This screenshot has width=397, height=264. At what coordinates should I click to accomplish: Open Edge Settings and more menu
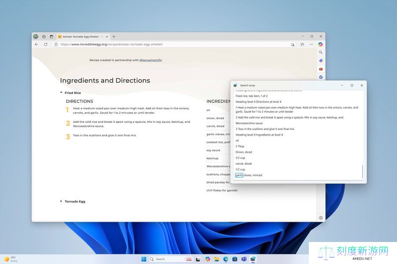pos(311,44)
